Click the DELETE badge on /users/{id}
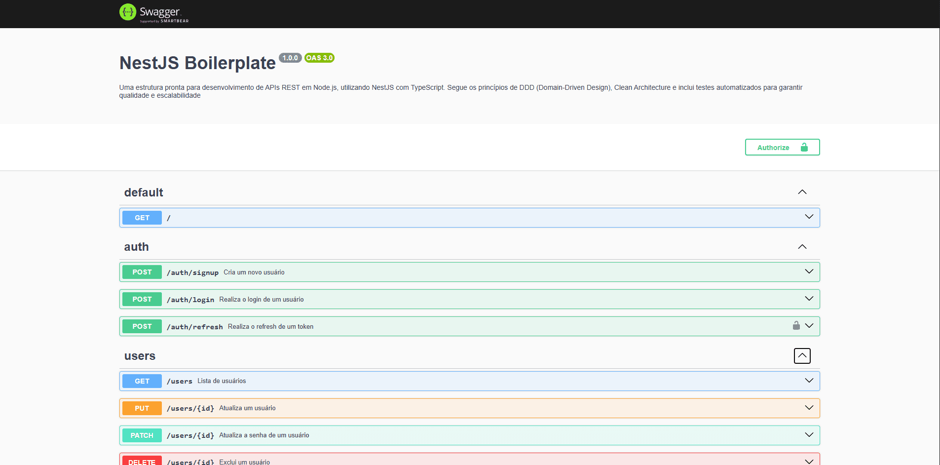 [x=142, y=462]
